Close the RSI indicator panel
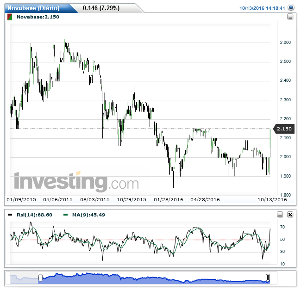This screenshot has width=301, height=290. coord(290,215)
